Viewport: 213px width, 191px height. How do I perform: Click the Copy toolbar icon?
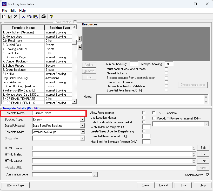coord(29,17)
